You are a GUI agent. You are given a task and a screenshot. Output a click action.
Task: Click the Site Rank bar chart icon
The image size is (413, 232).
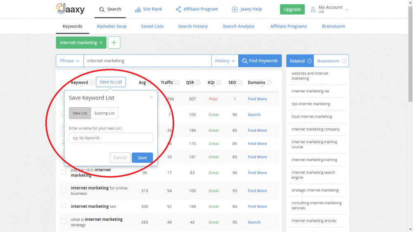tap(138, 9)
